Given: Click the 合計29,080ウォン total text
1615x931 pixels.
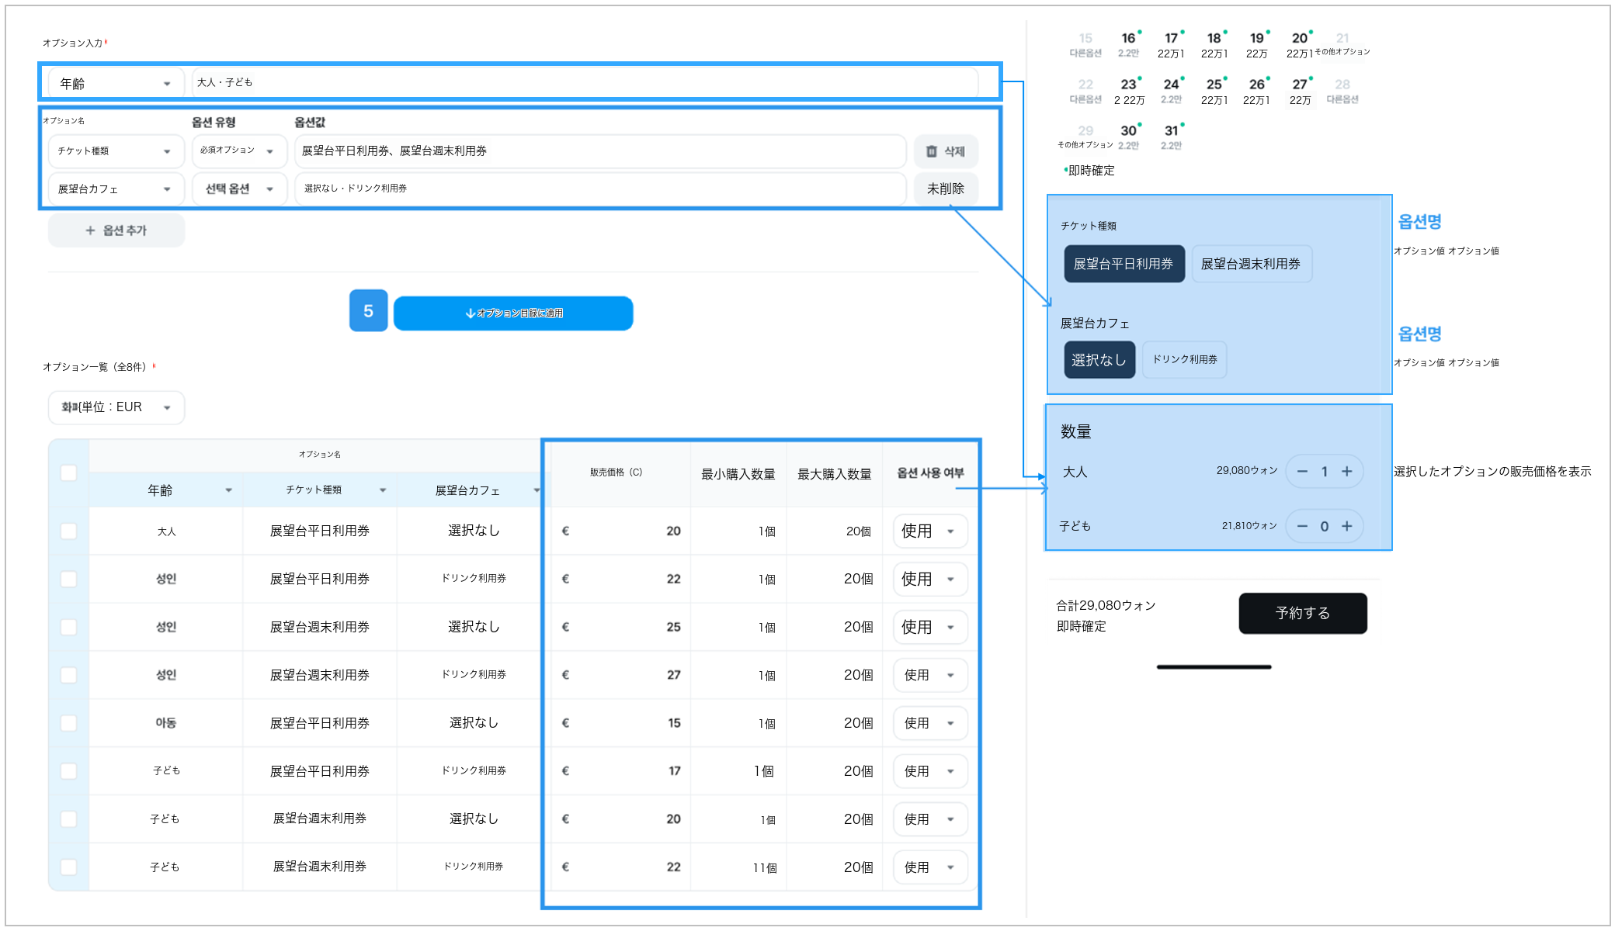Looking at the screenshot, I should pyautogui.click(x=1106, y=605).
